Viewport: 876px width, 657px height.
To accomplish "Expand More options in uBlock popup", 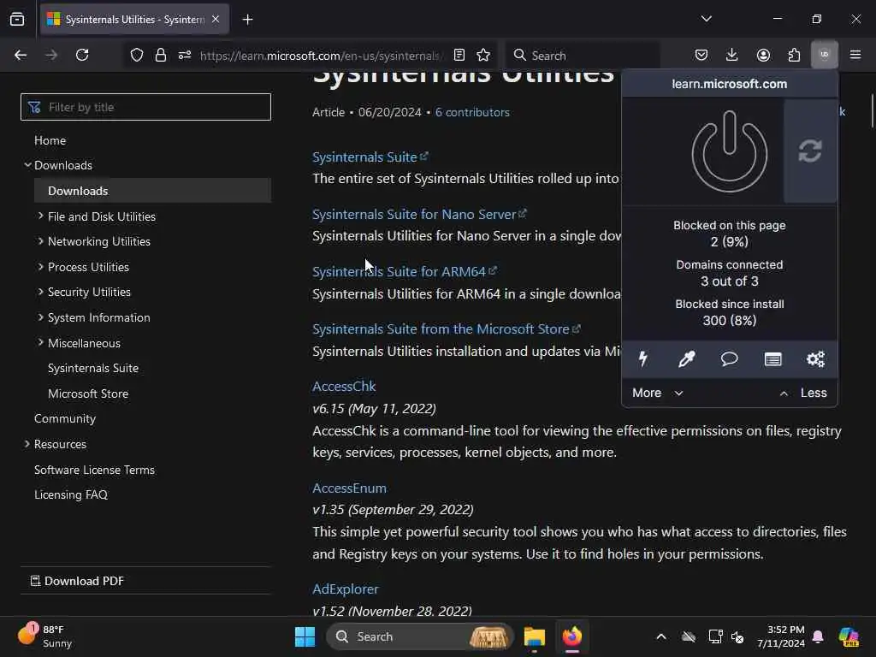I will click(658, 393).
